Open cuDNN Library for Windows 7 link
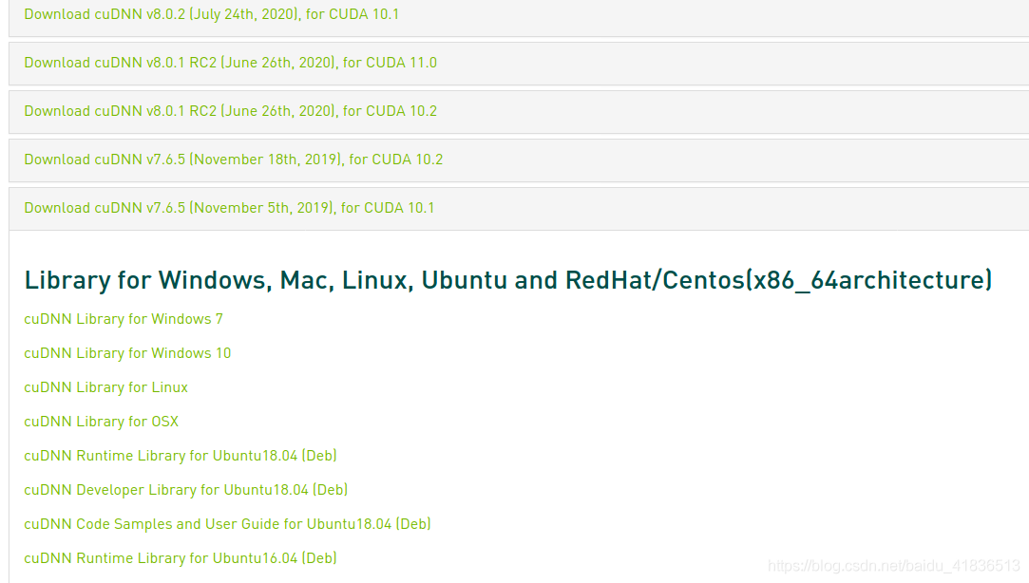Image resolution: width=1029 pixels, height=583 pixels. coord(124,319)
